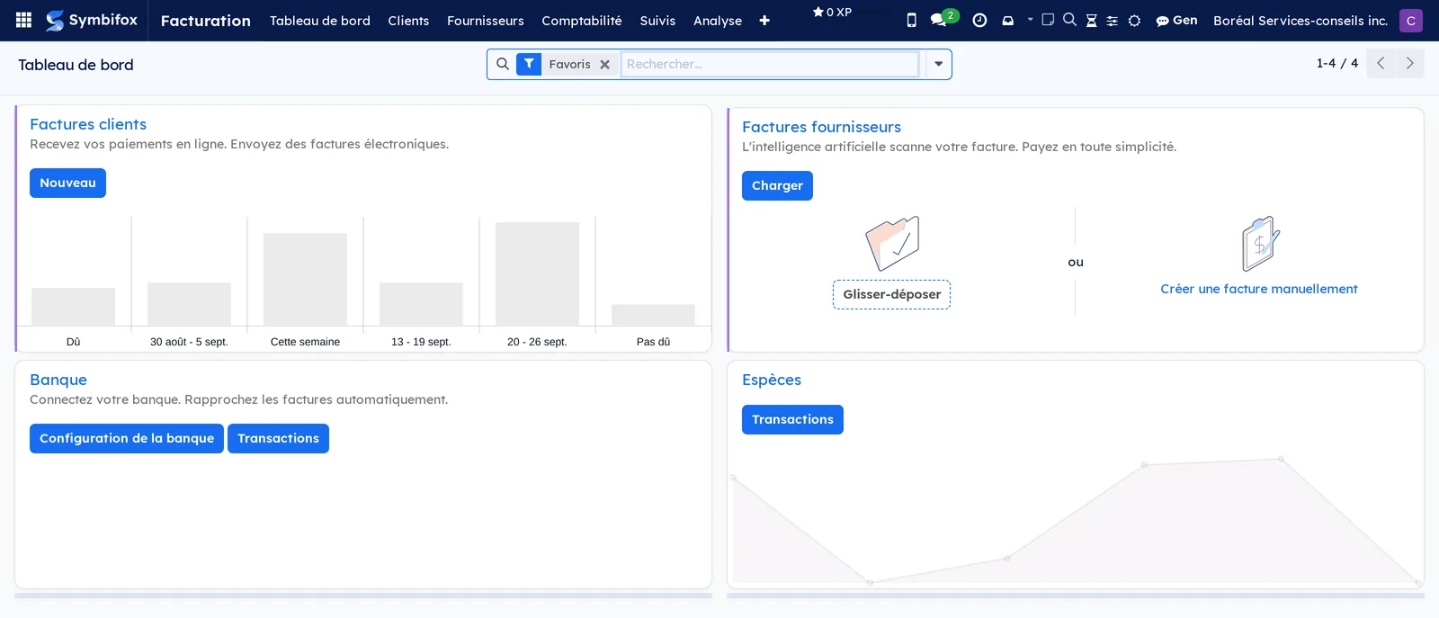Toggle the search options dropdown arrow
The image size is (1439, 618).
click(x=938, y=64)
